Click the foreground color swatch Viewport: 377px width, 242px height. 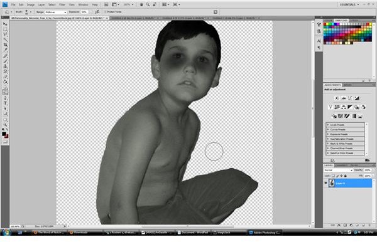coord(4,134)
